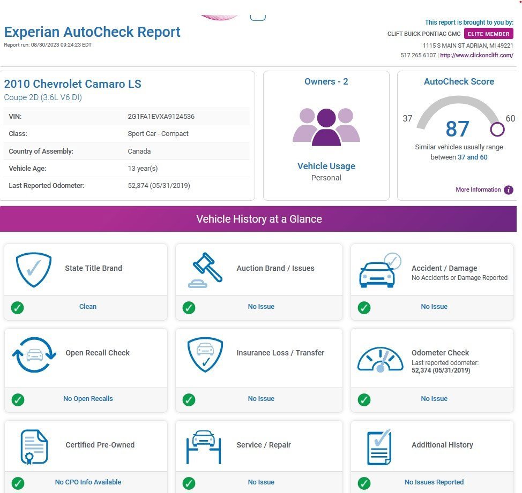This screenshot has height=493, width=522.
Task: Click the 37 and 60 score range text
Action: [x=472, y=157]
